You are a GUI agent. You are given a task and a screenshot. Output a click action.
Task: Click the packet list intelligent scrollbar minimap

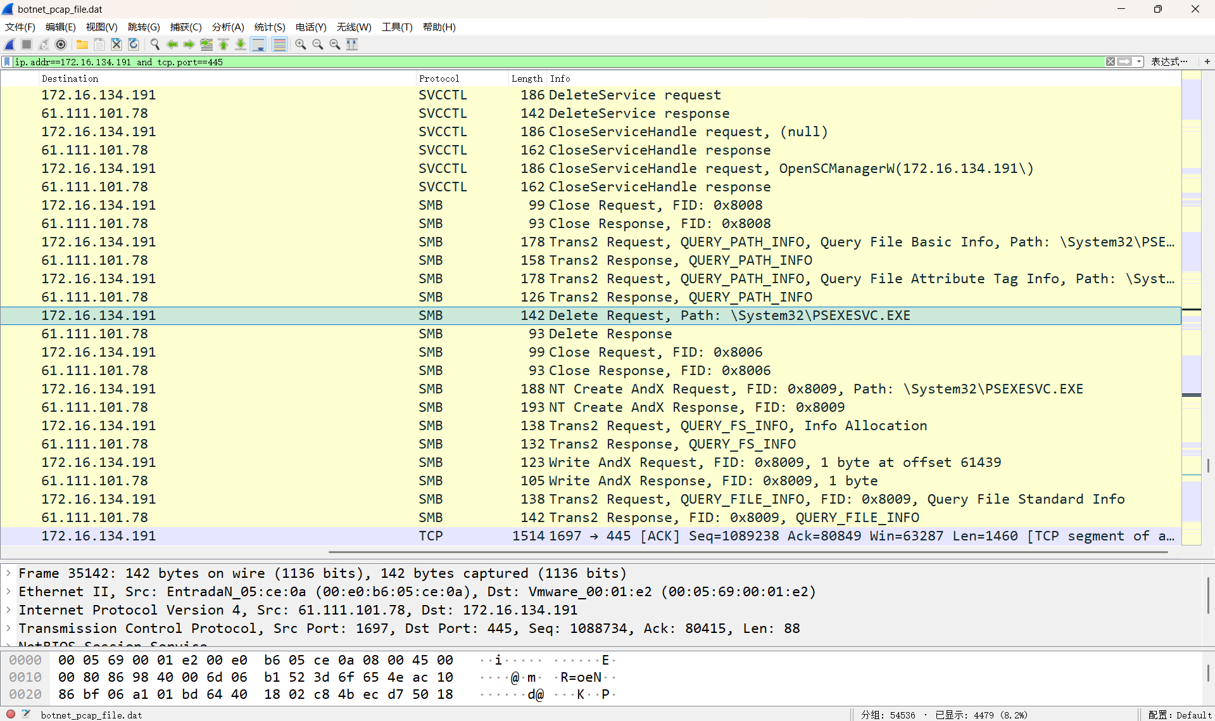click(1192, 308)
